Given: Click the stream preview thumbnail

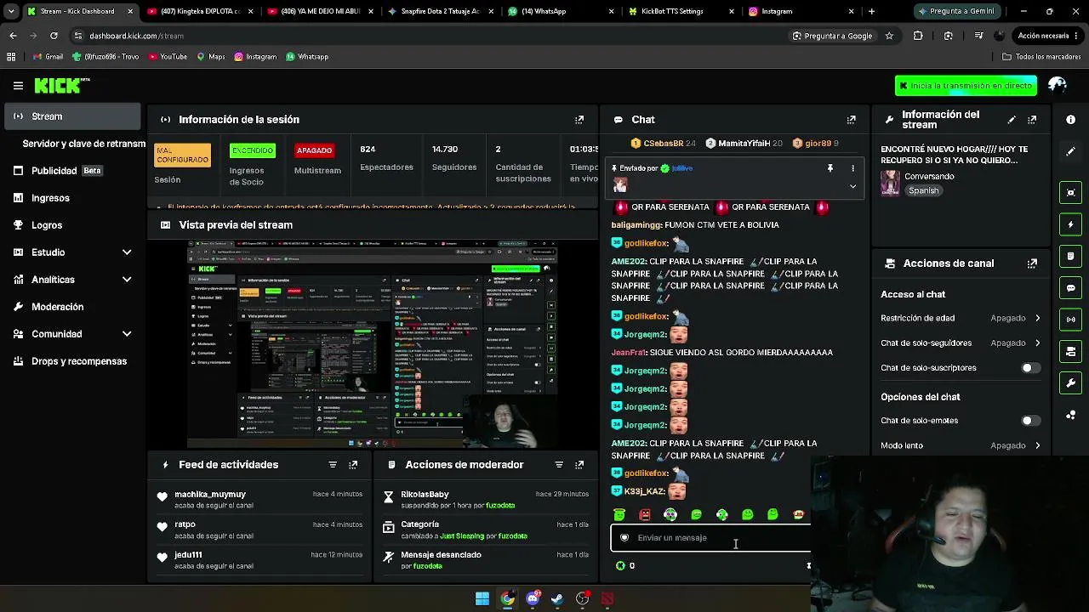Looking at the screenshot, I should 373,344.
